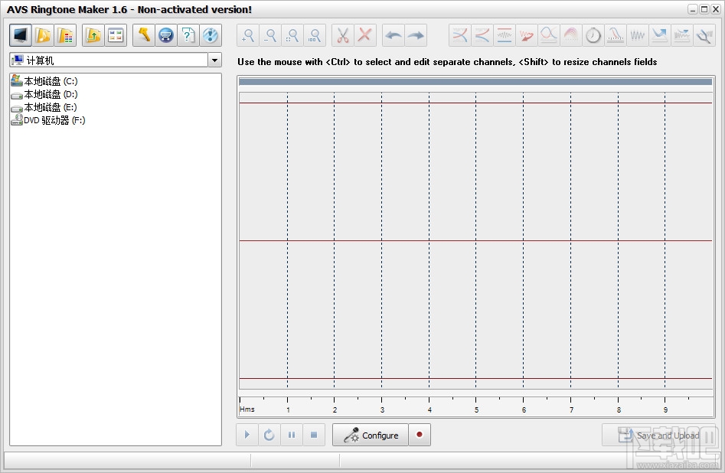Select 本地磁盘 (D:) drive
The width and height of the screenshot is (725, 473).
coord(44,94)
